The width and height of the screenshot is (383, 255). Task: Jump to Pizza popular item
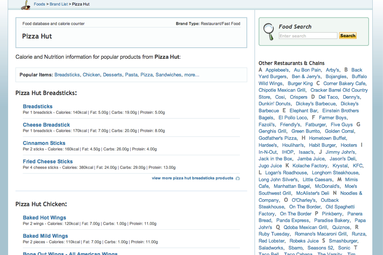click(147, 75)
